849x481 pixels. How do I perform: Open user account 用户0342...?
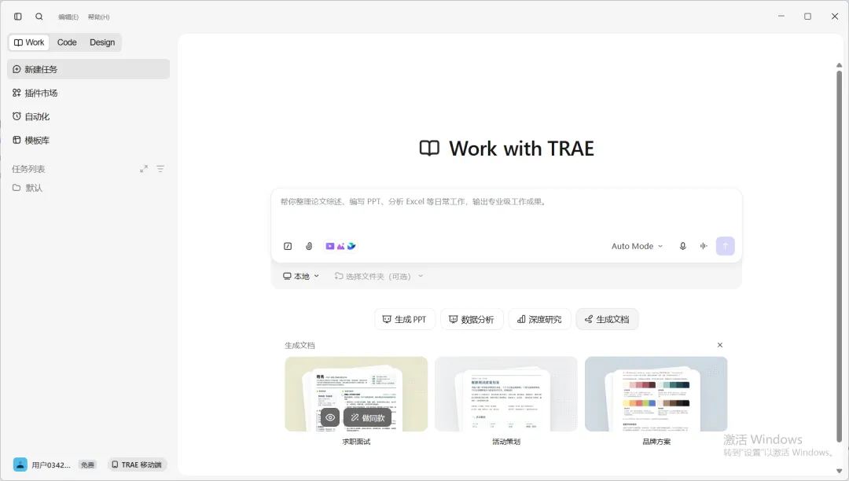(51, 464)
